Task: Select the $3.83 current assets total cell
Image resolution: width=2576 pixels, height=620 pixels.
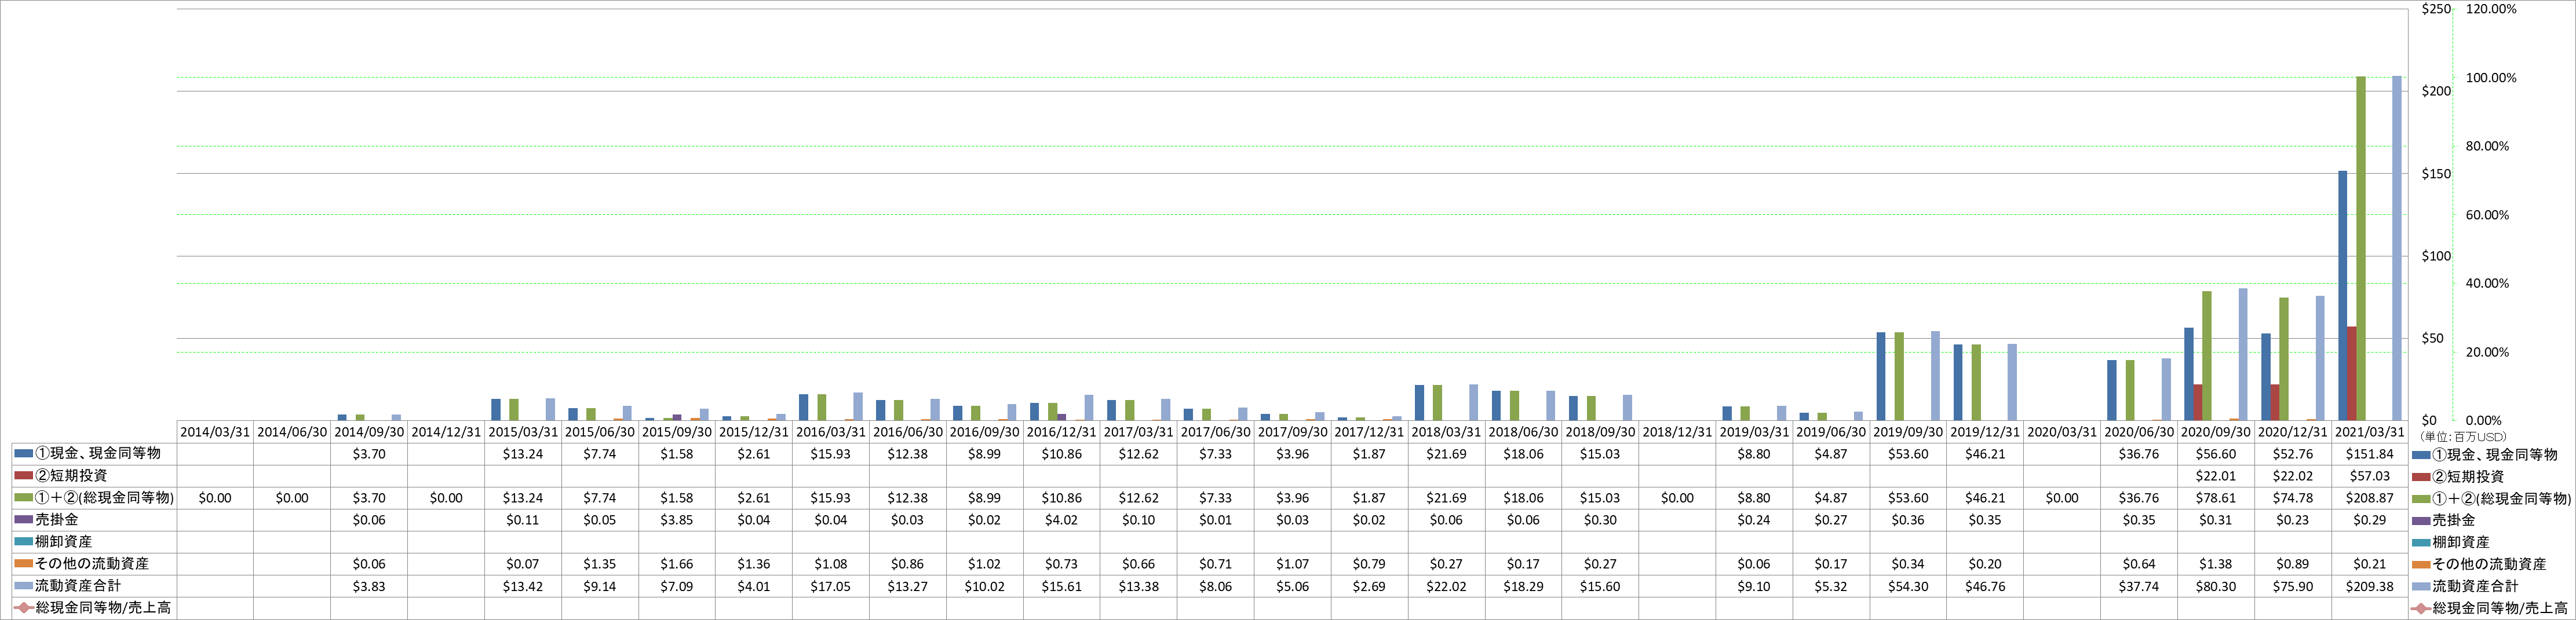Action: [369, 586]
